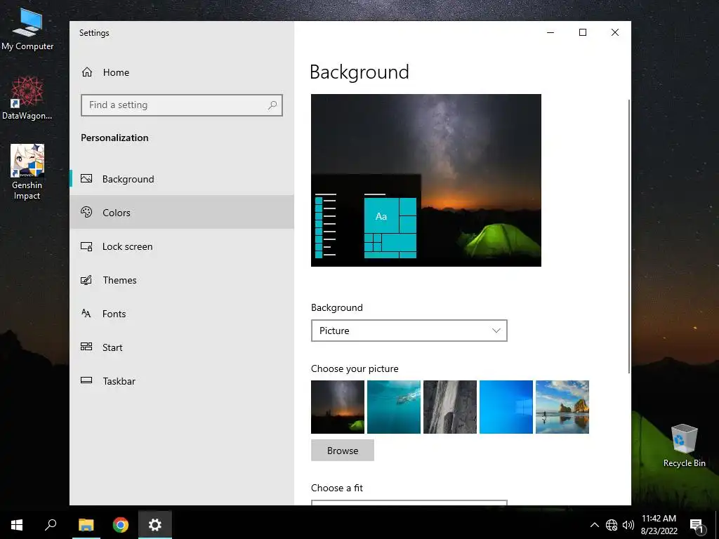Expand the Background Picture dropdown

(409, 331)
